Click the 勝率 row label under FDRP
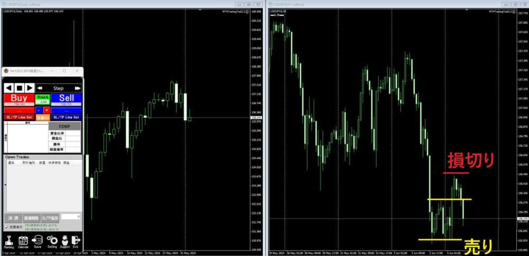The image size is (529, 256). [57, 144]
